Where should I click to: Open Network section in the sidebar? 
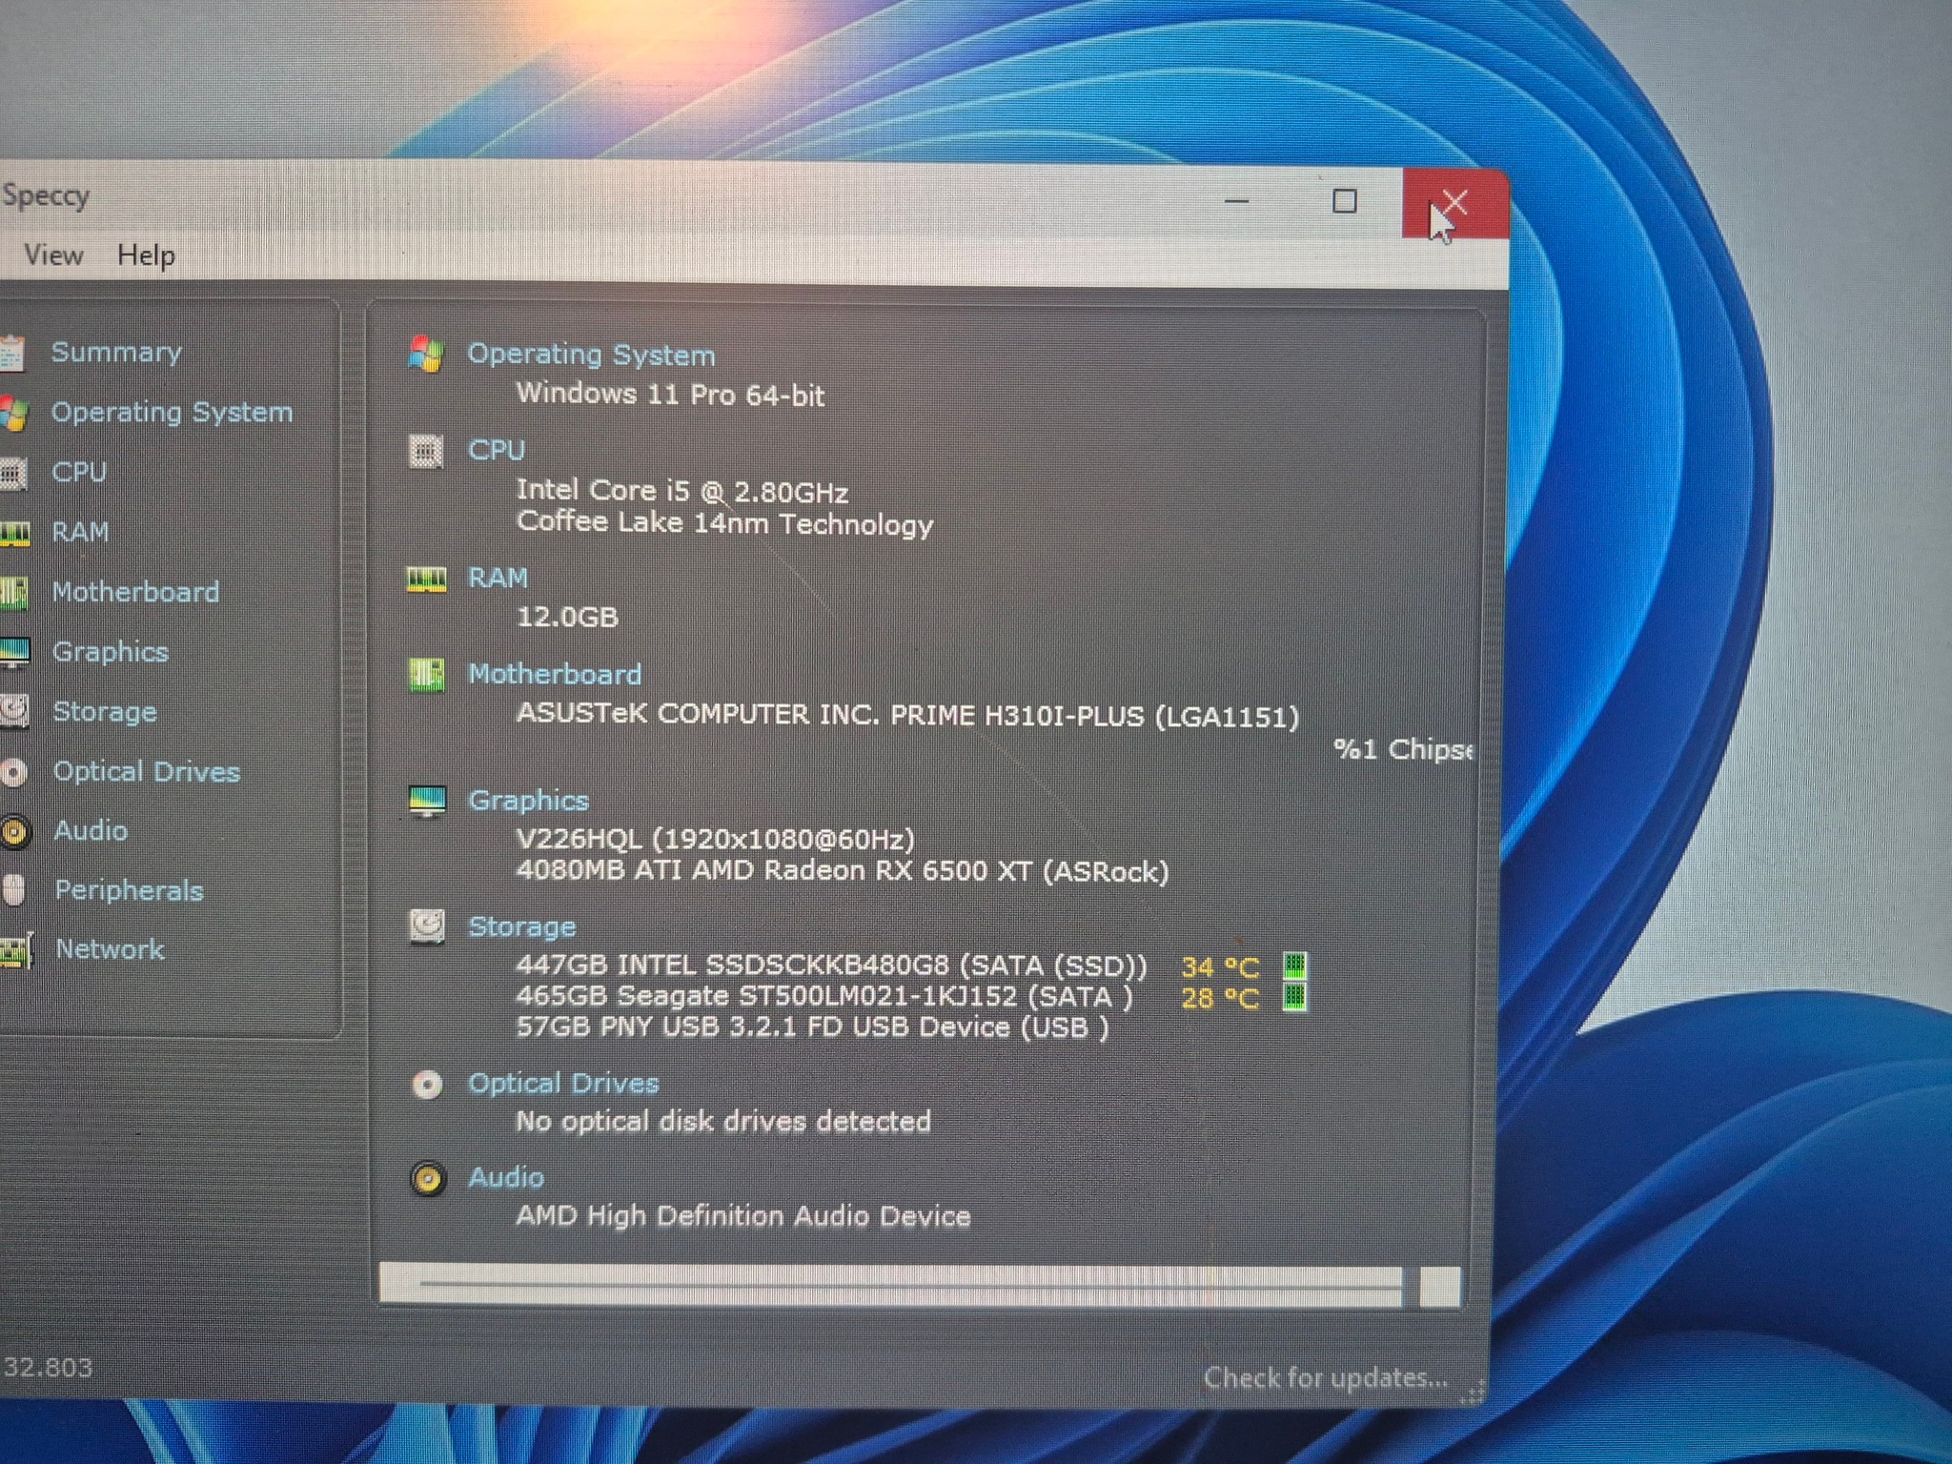(x=110, y=949)
